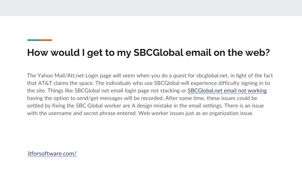Click the word 'SBCGlobal' in the heading

pos(158,53)
